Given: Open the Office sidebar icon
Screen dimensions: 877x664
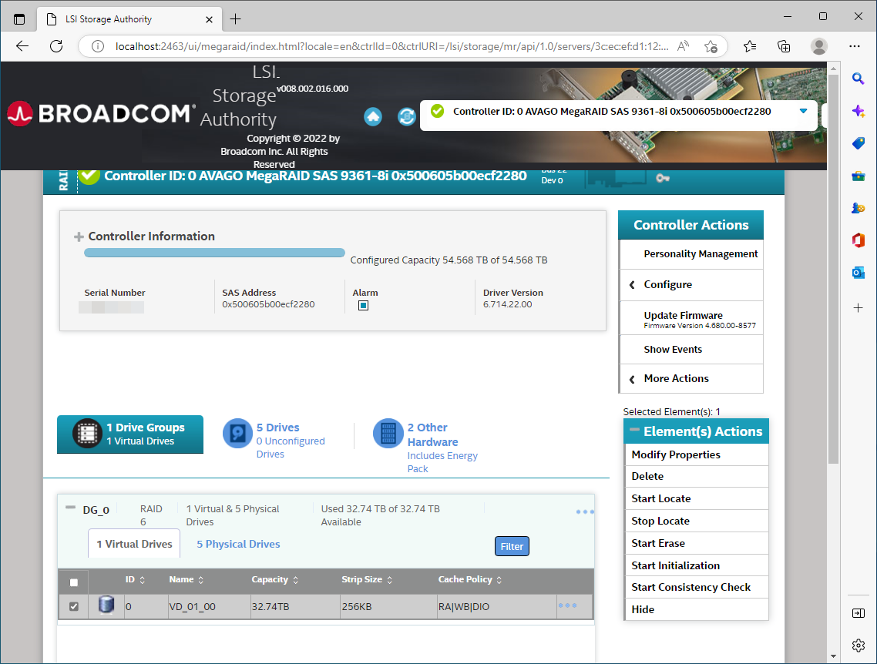Looking at the screenshot, I should 858,240.
